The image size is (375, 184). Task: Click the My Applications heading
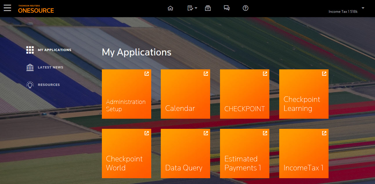click(137, 53)
